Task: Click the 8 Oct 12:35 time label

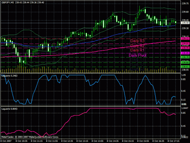Action: (x=67, y=141)
